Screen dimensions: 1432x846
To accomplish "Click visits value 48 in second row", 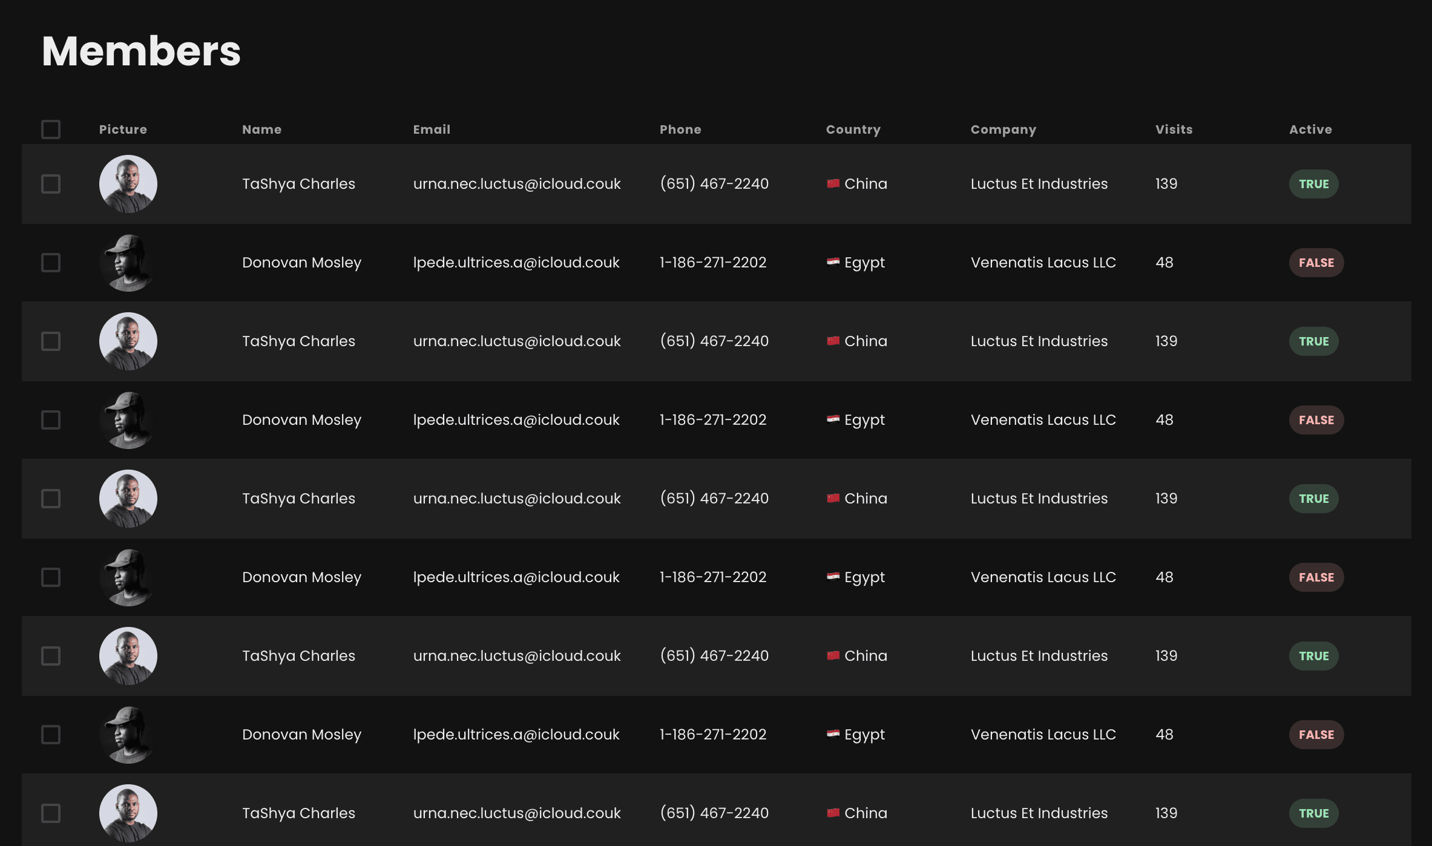I will [x=1164, y=263].
